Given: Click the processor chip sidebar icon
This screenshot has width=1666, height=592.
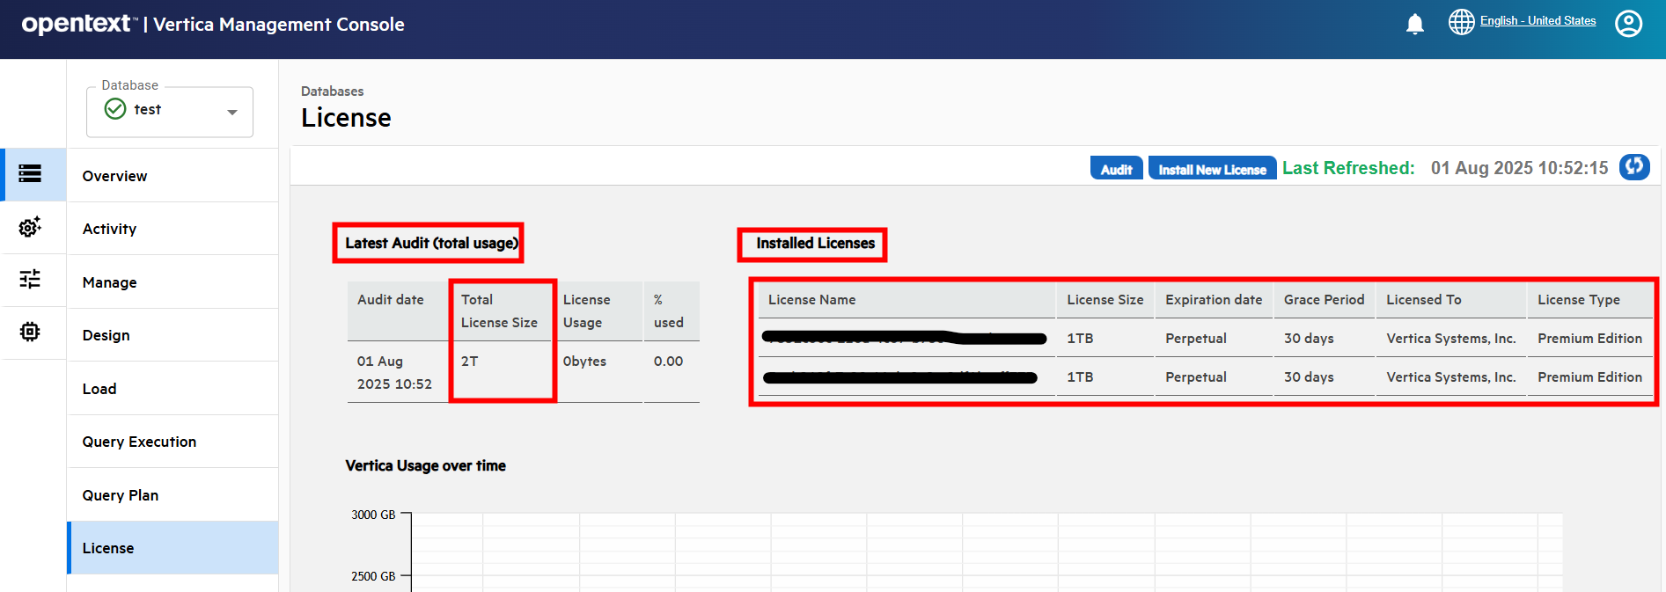Looking at the screenshot, I should click(30, 332).
